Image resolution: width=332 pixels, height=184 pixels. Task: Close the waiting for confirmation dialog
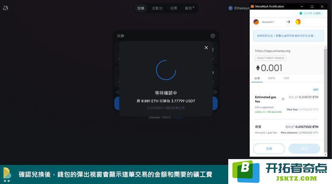206,48
